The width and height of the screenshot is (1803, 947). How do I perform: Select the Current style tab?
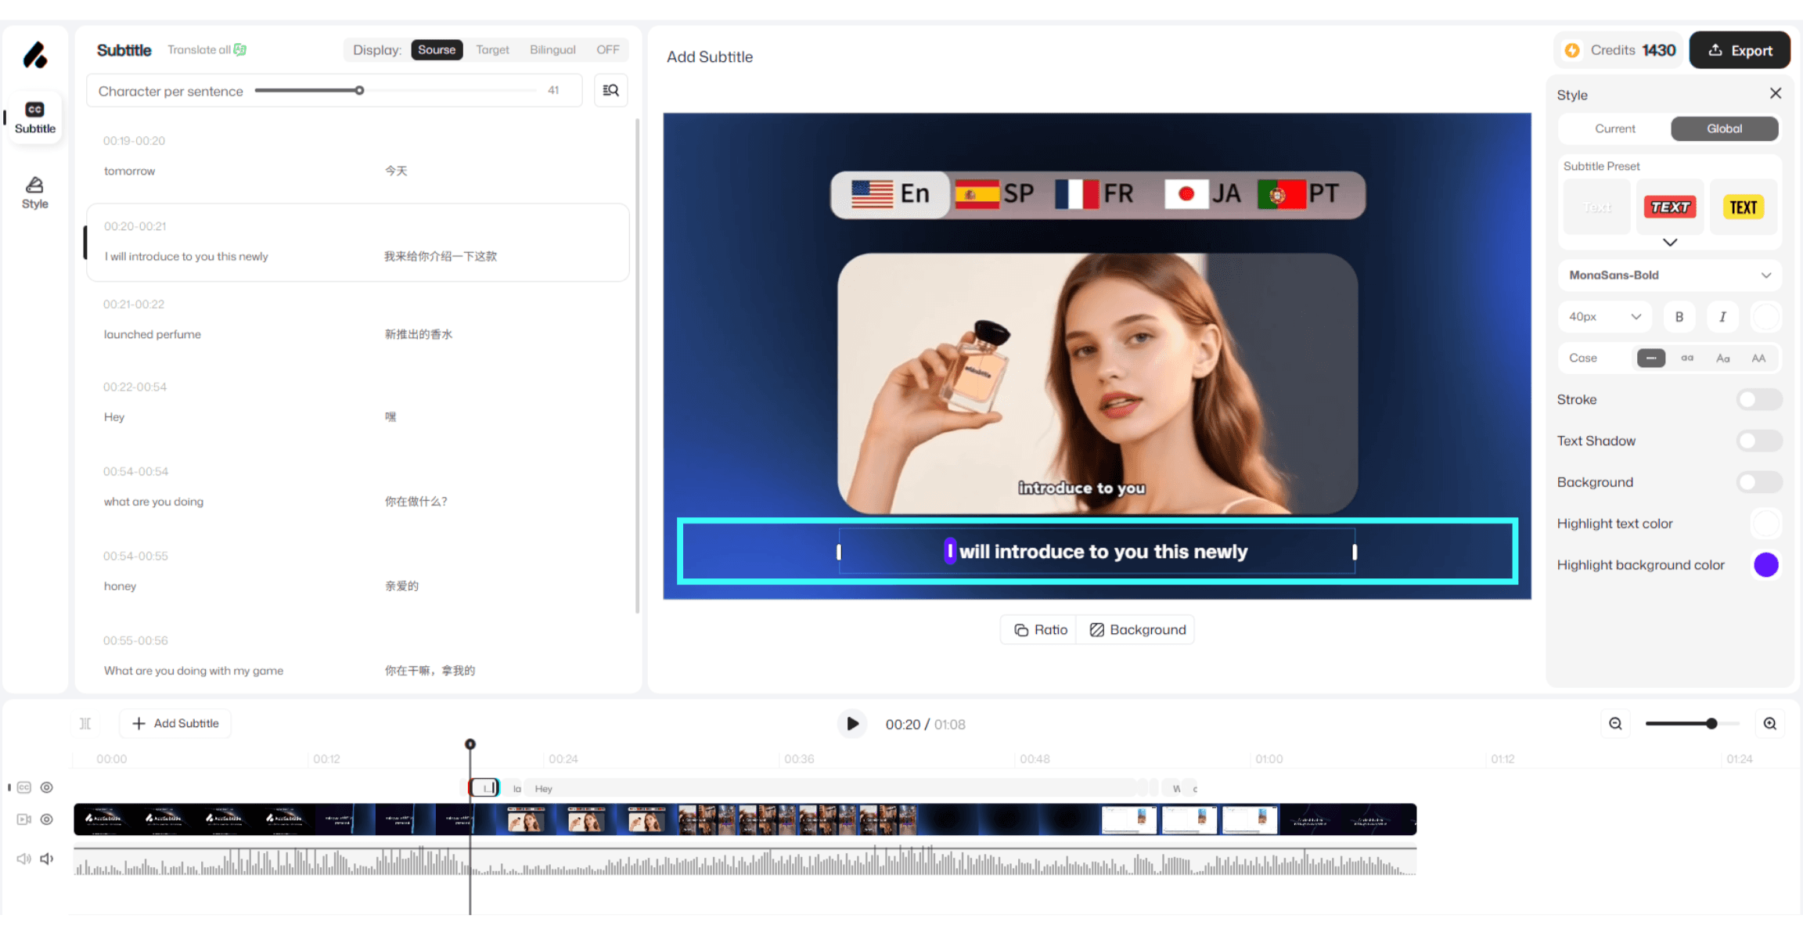(x=1614, y=129)
